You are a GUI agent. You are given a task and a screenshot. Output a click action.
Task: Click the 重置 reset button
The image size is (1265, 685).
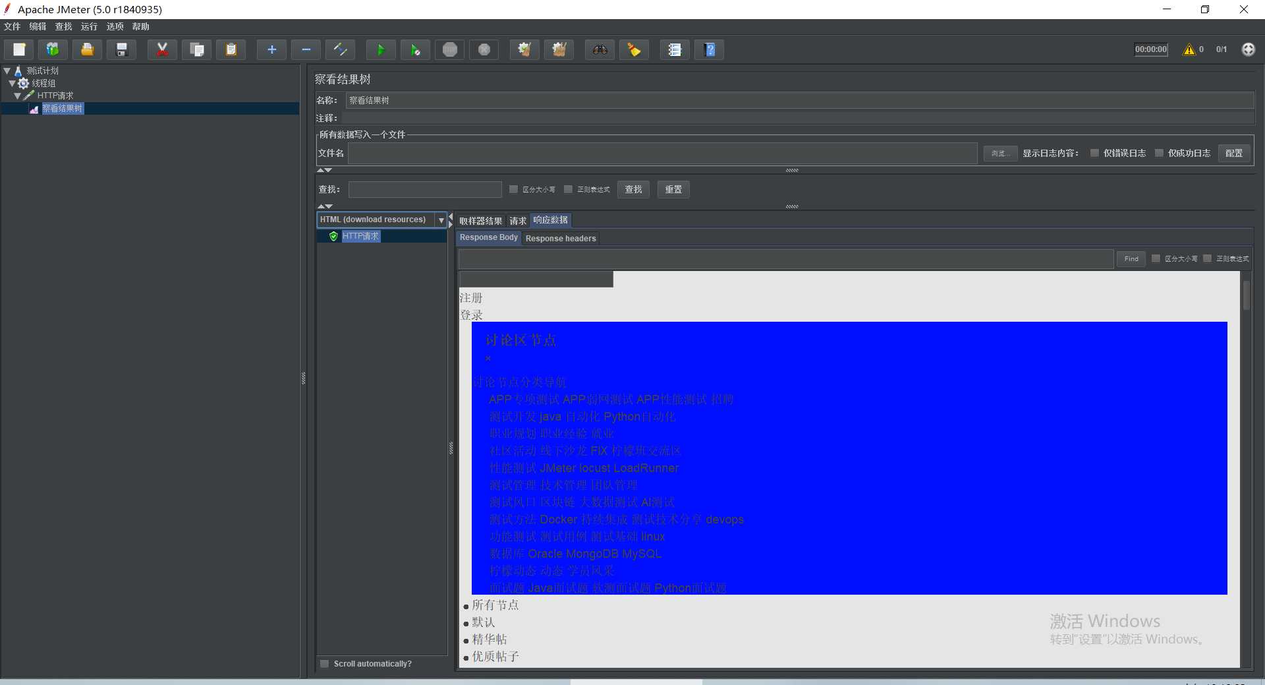pyautogui.click(x=673, y=189)
